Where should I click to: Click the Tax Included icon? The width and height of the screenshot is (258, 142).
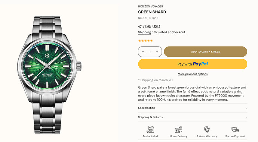[x=150, y=129]
